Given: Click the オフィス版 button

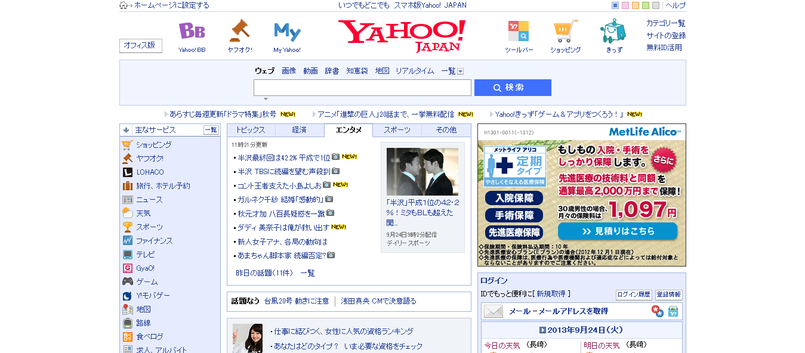Looking at the screenshot, I should (141, 45).
